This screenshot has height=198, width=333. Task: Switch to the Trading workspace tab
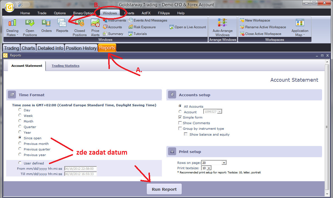[11, 48]
